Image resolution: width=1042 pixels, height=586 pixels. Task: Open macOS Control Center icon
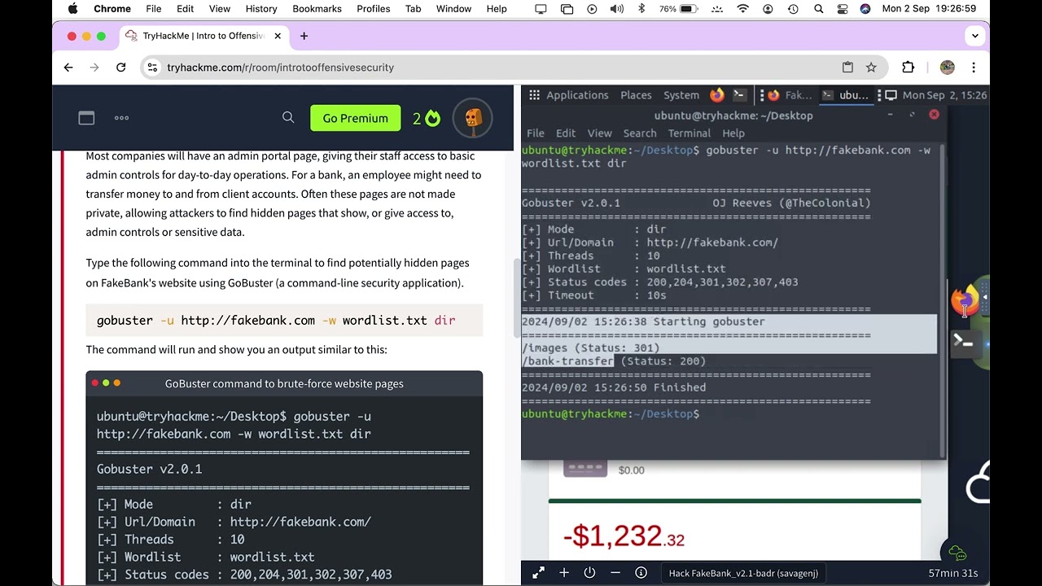(x=843, y=9)
